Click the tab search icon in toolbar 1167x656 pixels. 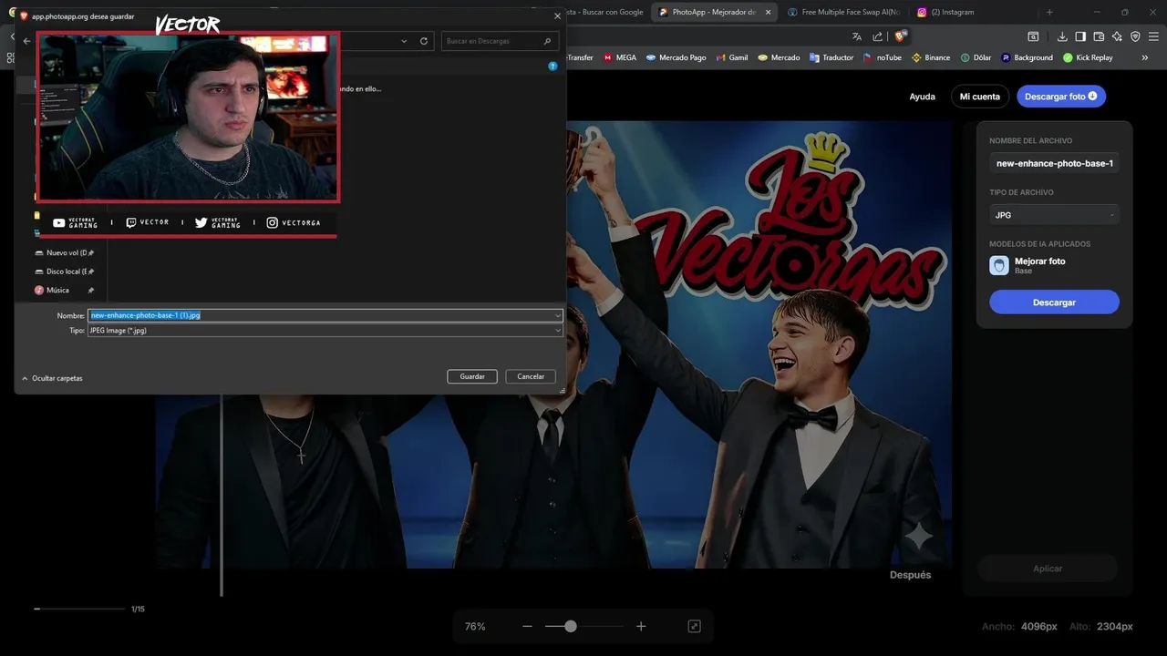point(1033,36)
